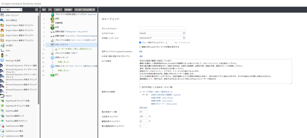This screenshot has height=138, width=307.
Task: Click the undo arrow in the toolbar
Action: [x=44, y=10]
